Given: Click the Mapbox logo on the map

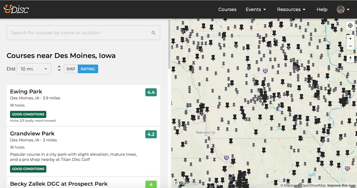Looking at the screenshot, I should [x=185, y=184].
